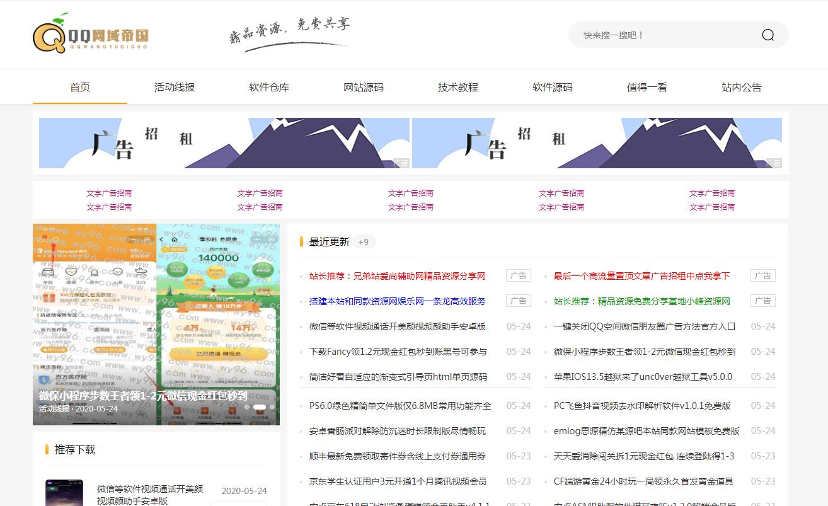Open 站长推荐：兄弟站爱尚辅助网精品资源分享网
The width and height of the screenshot is (828, 506).
(398, 276)
